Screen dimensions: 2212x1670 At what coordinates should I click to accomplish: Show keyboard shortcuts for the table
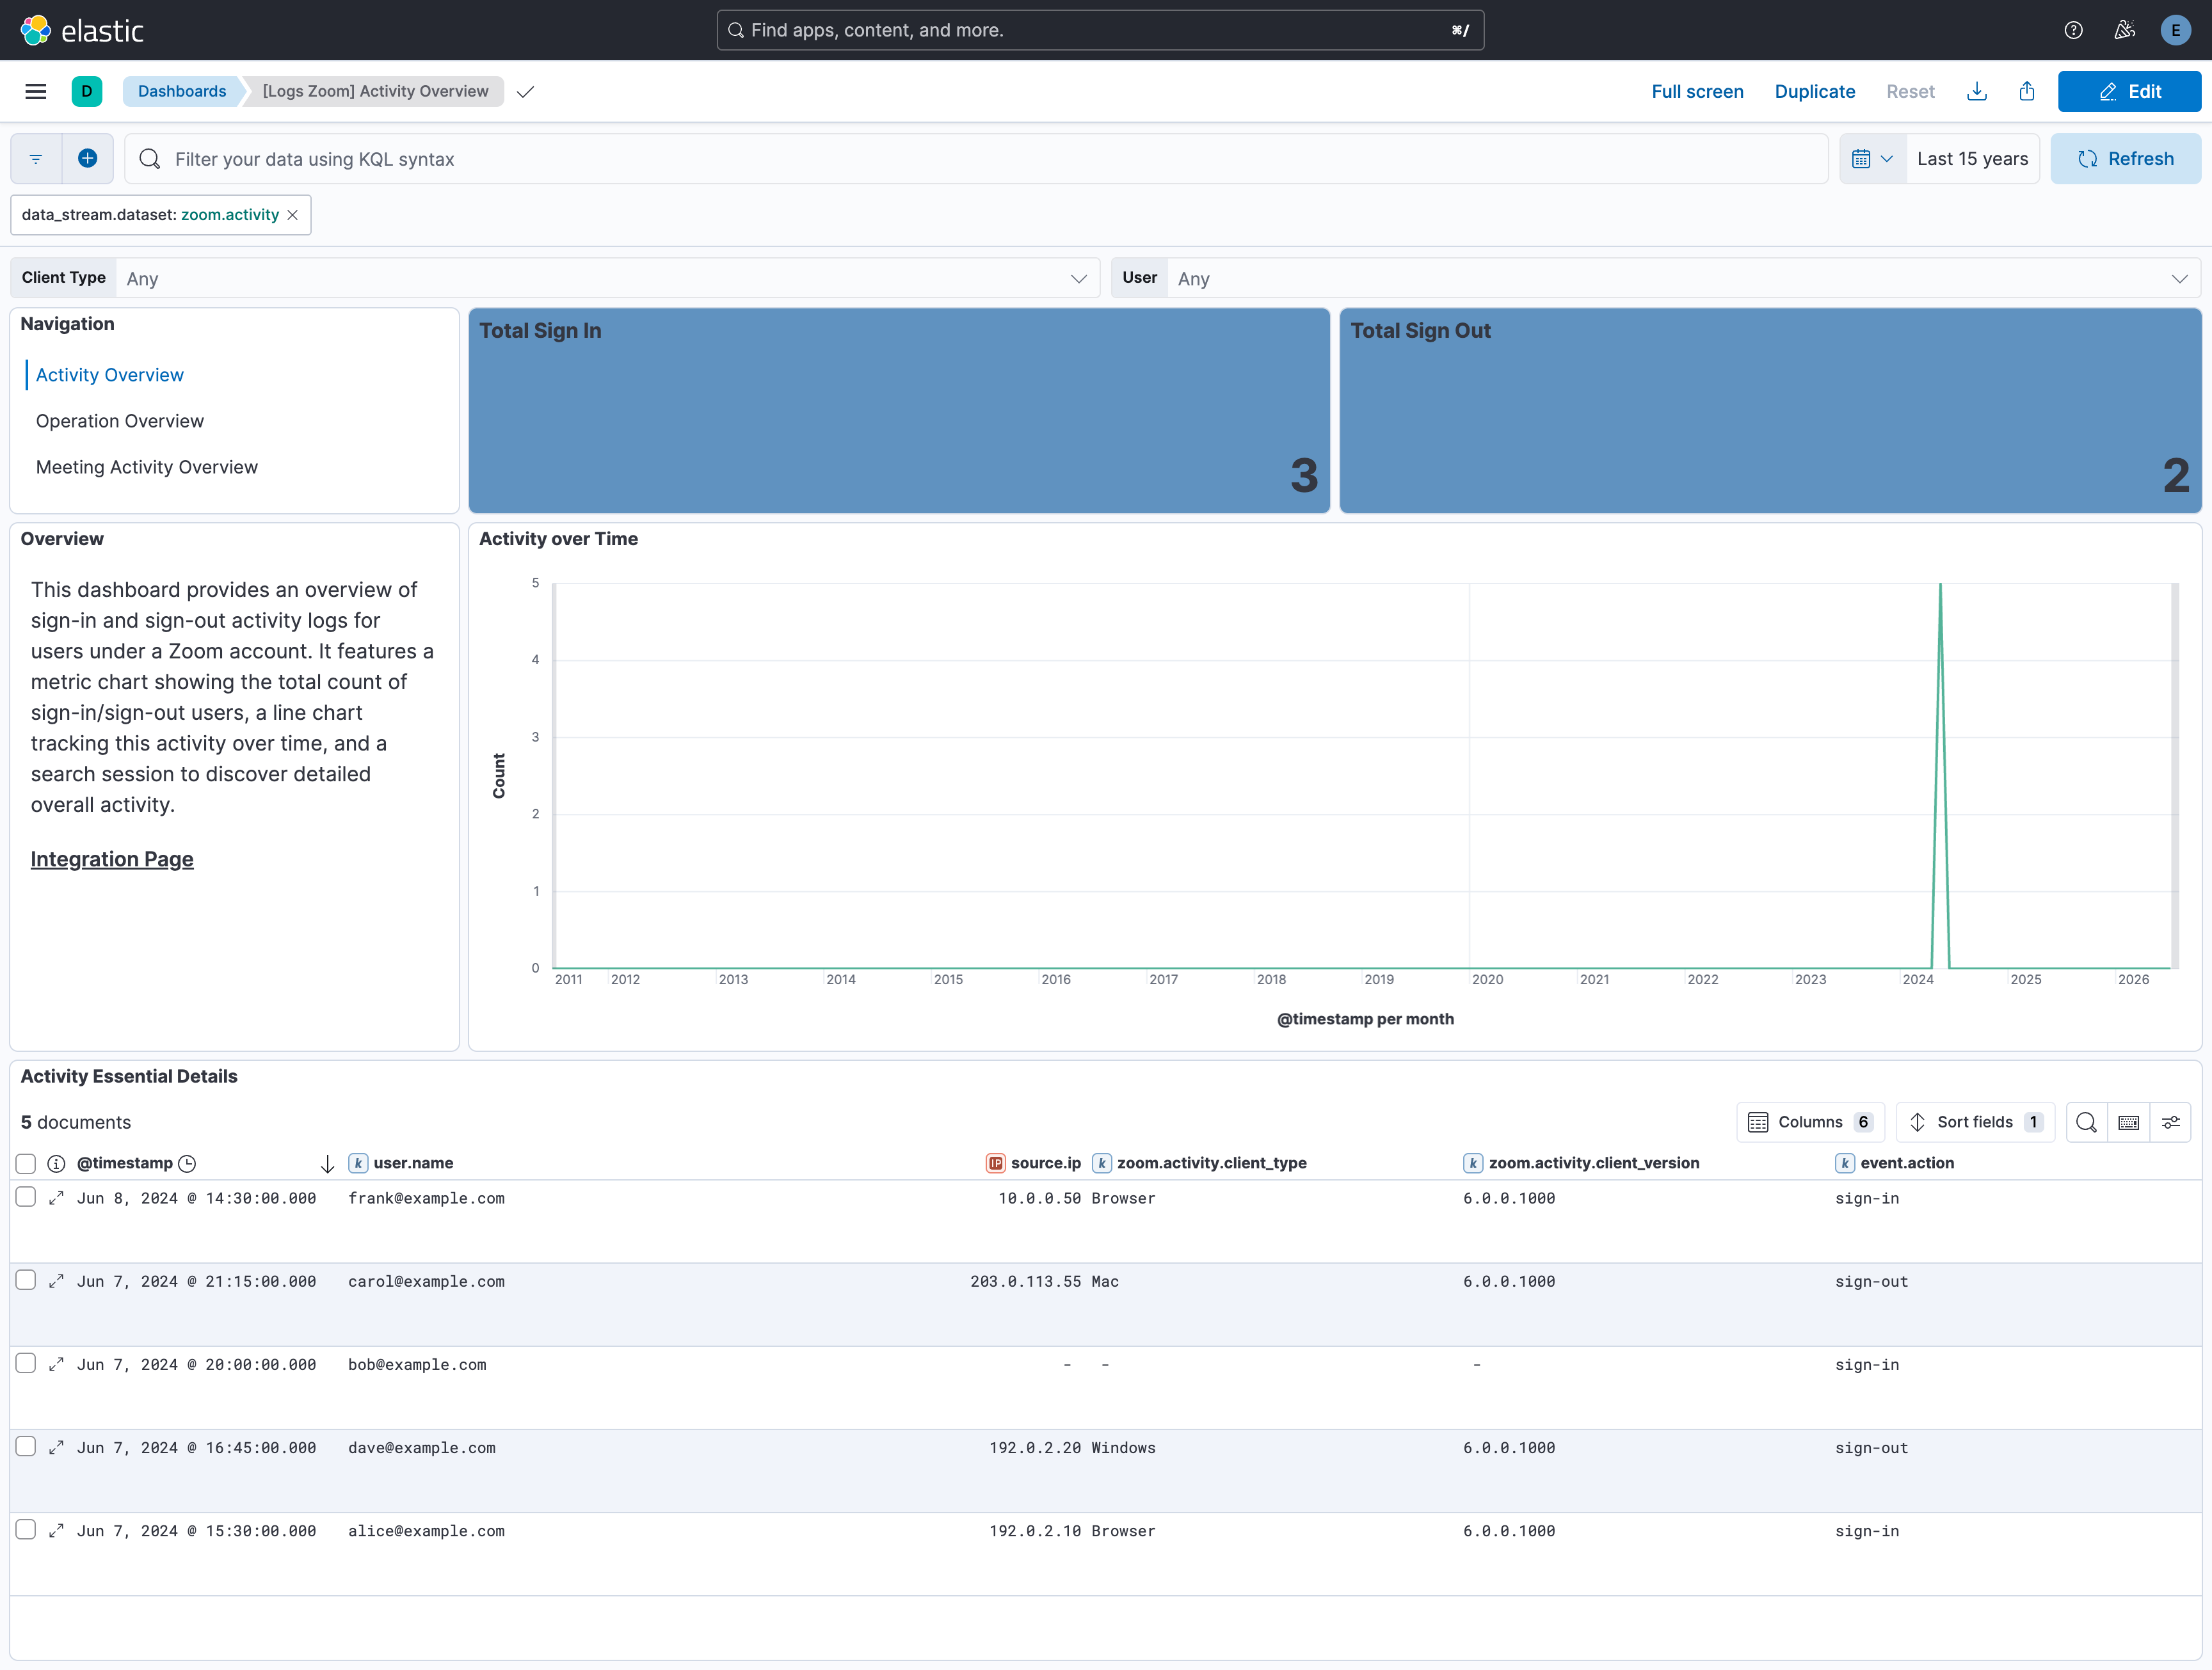point(2128,1122)
